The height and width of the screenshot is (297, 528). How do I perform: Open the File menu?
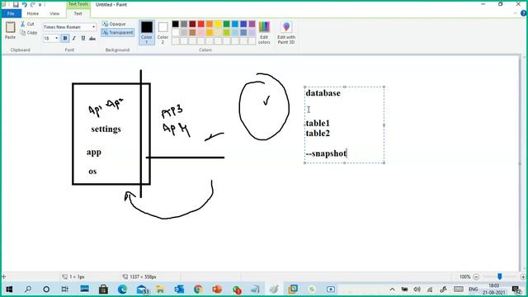click(x=11, y=13)
